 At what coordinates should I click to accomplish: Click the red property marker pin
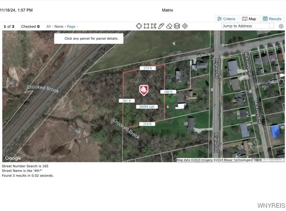click(x=144, y=90)
